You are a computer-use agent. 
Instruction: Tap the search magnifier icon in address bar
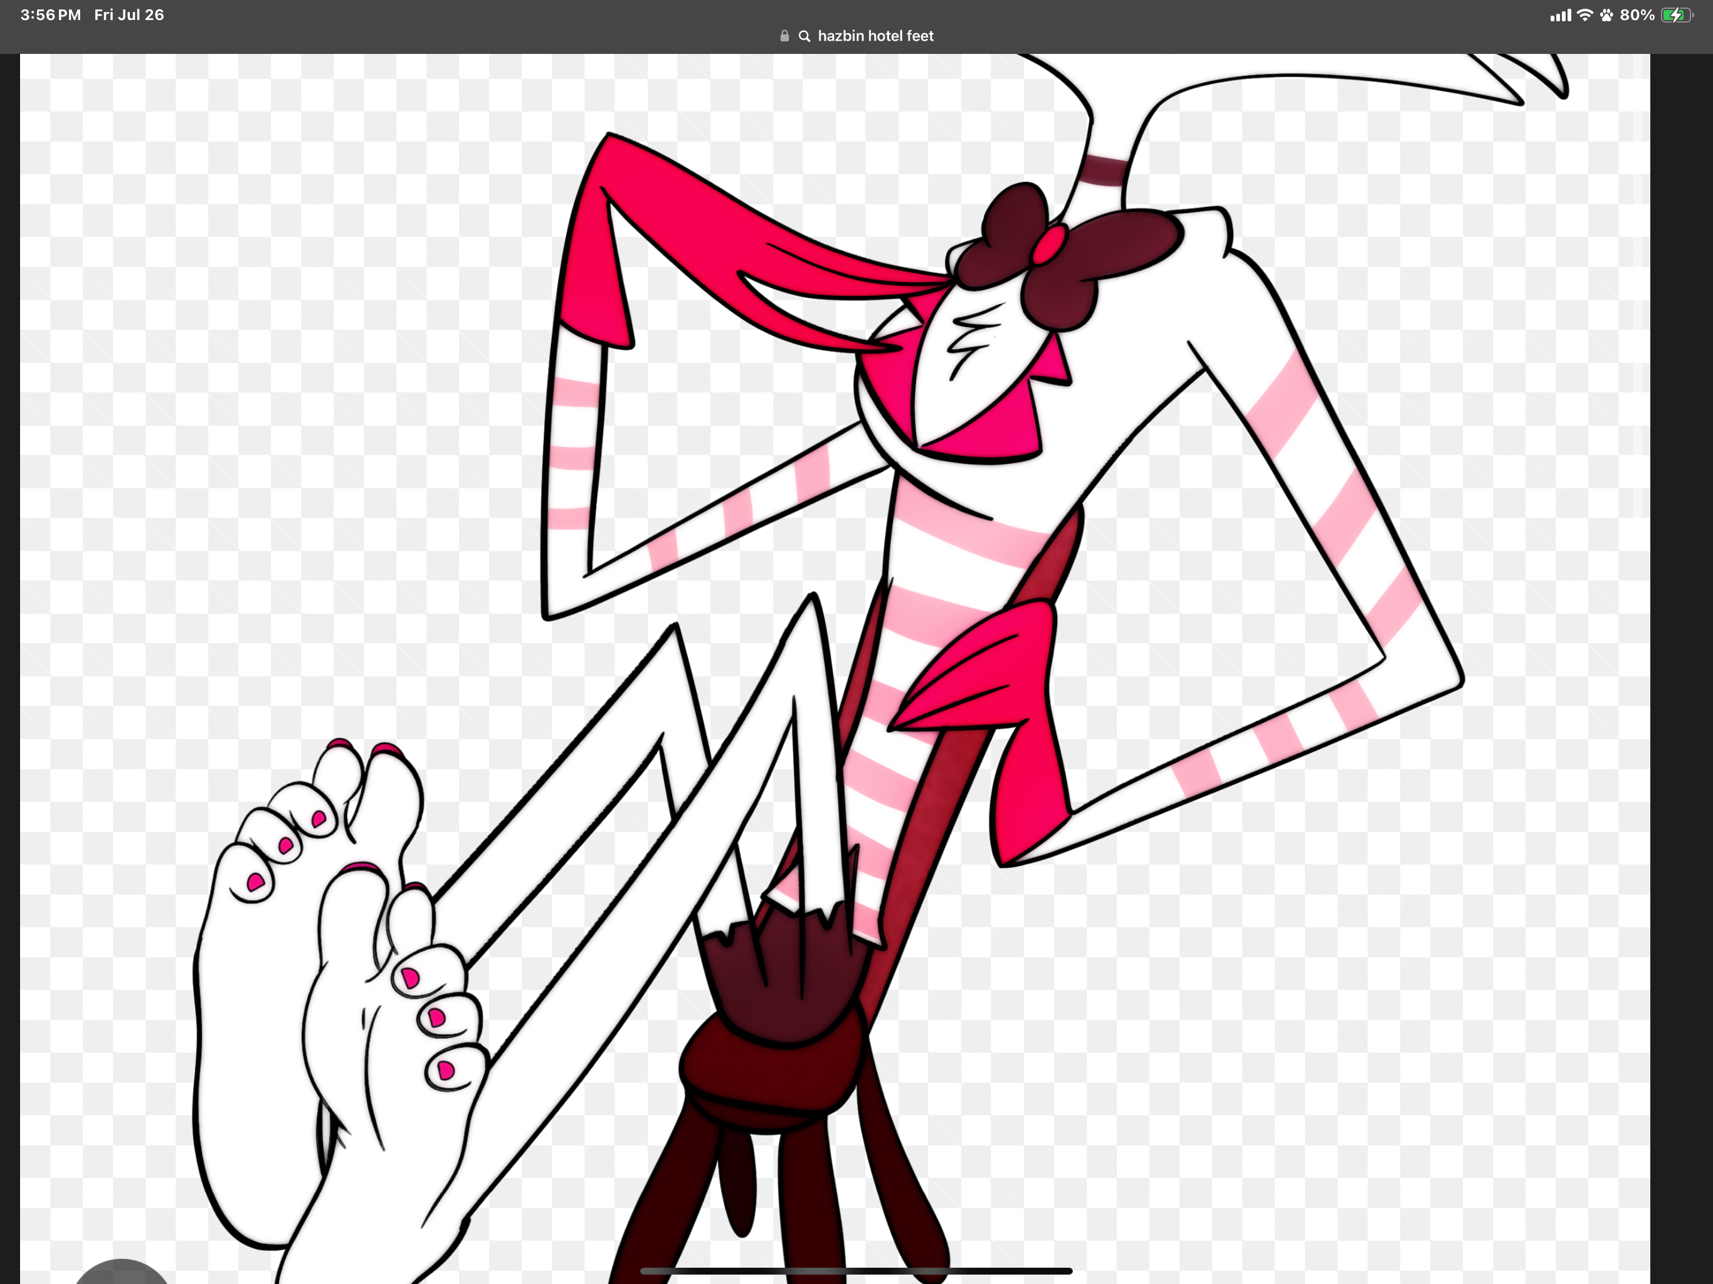tap(804, 36)
